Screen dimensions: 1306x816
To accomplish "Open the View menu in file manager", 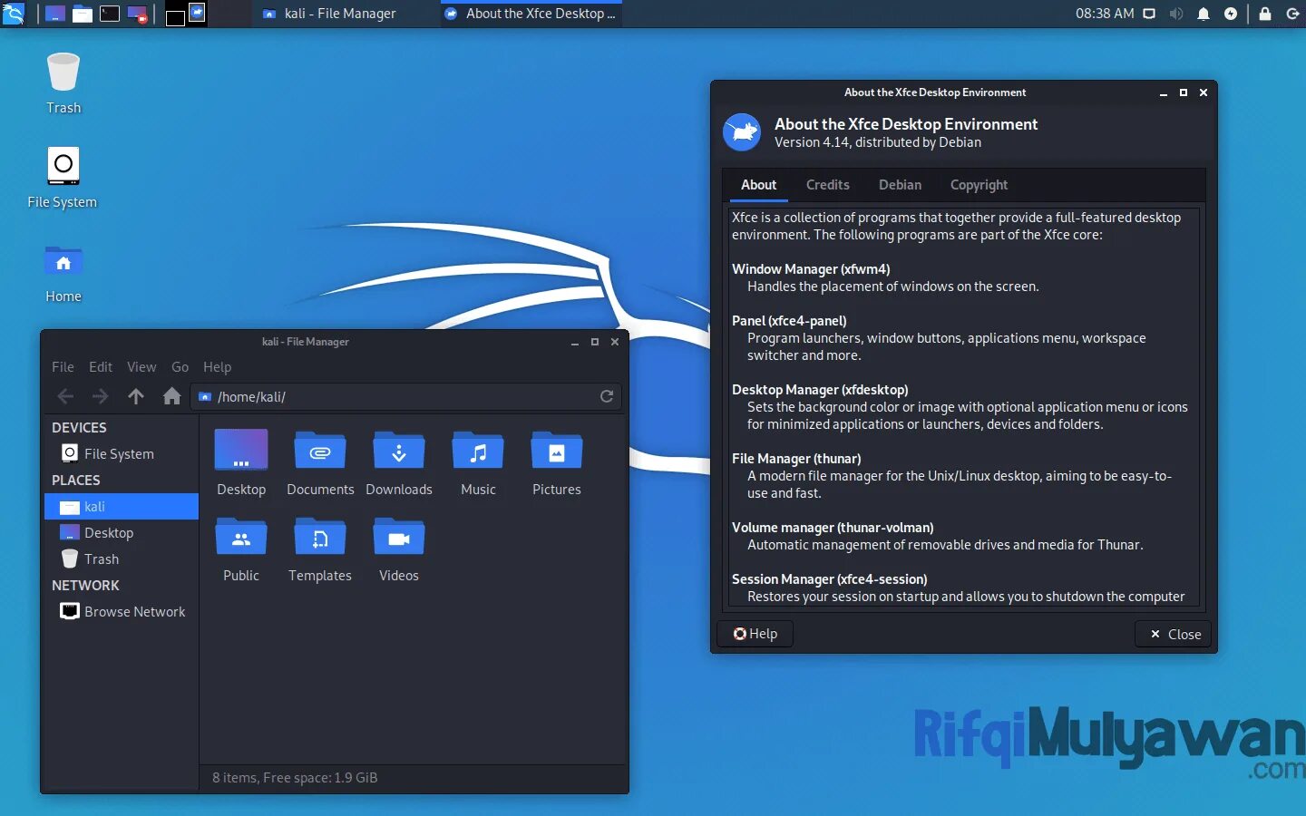I will (141, 367).
